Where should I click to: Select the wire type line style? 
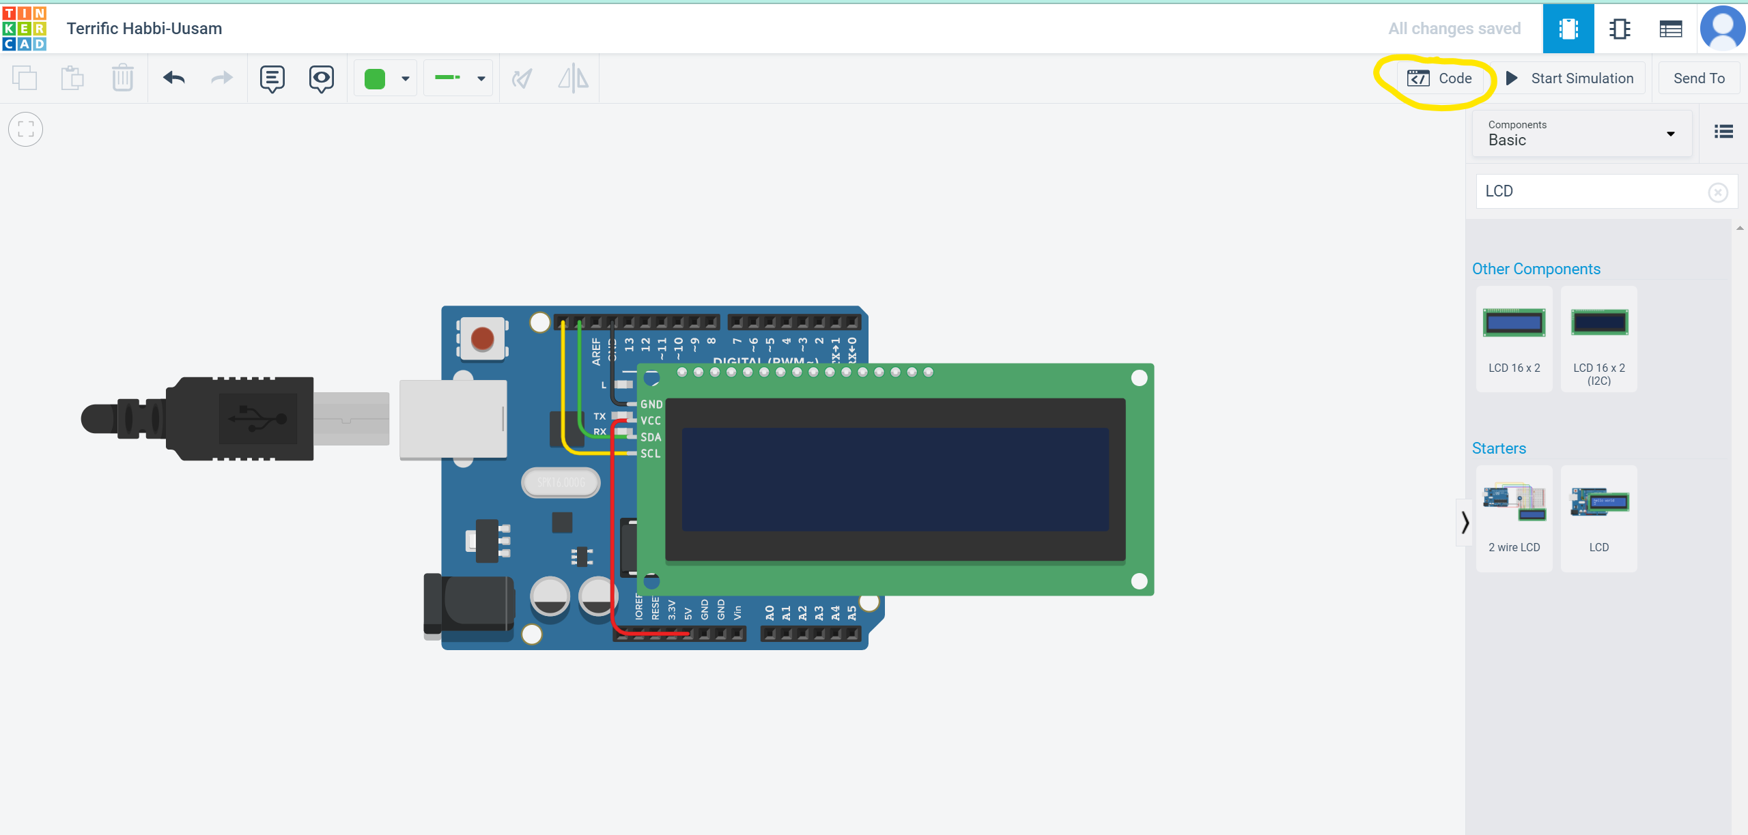pos(448,78)
